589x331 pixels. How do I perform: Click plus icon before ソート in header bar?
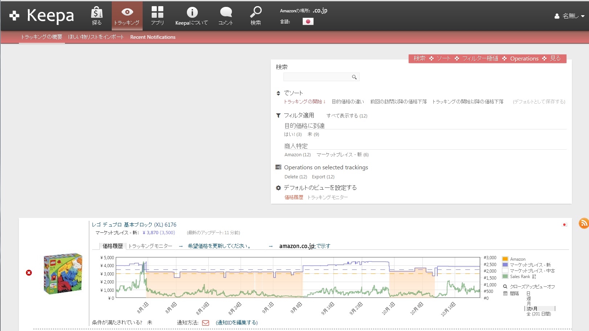(431, 58)
